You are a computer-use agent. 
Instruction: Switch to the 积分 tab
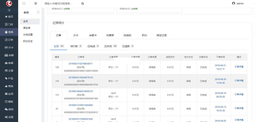pyautogui.click(x=144, y=35)
